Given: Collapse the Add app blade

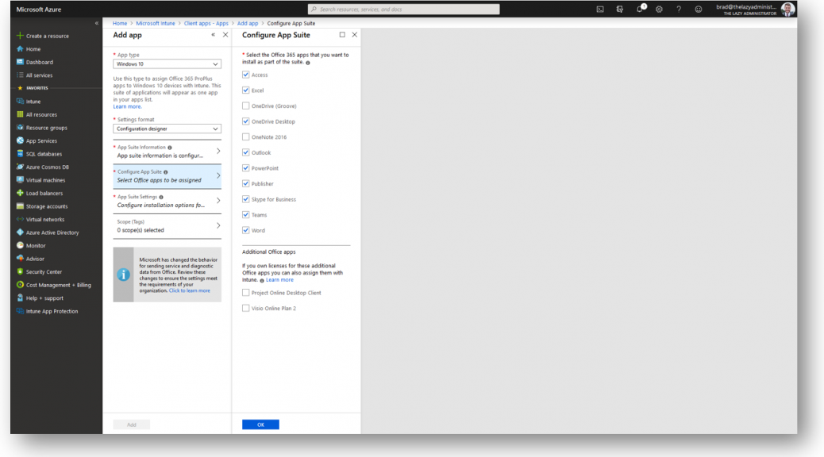Looking at the screenshot, I should click(x=213, y=35).
